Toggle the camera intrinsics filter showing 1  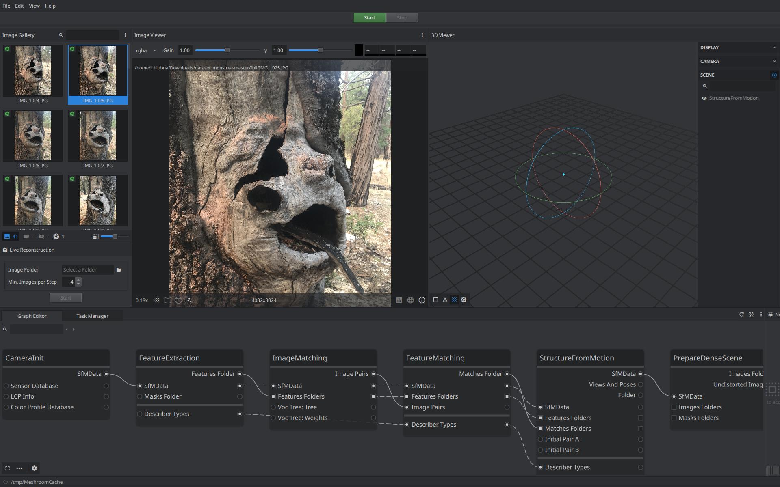59,237
